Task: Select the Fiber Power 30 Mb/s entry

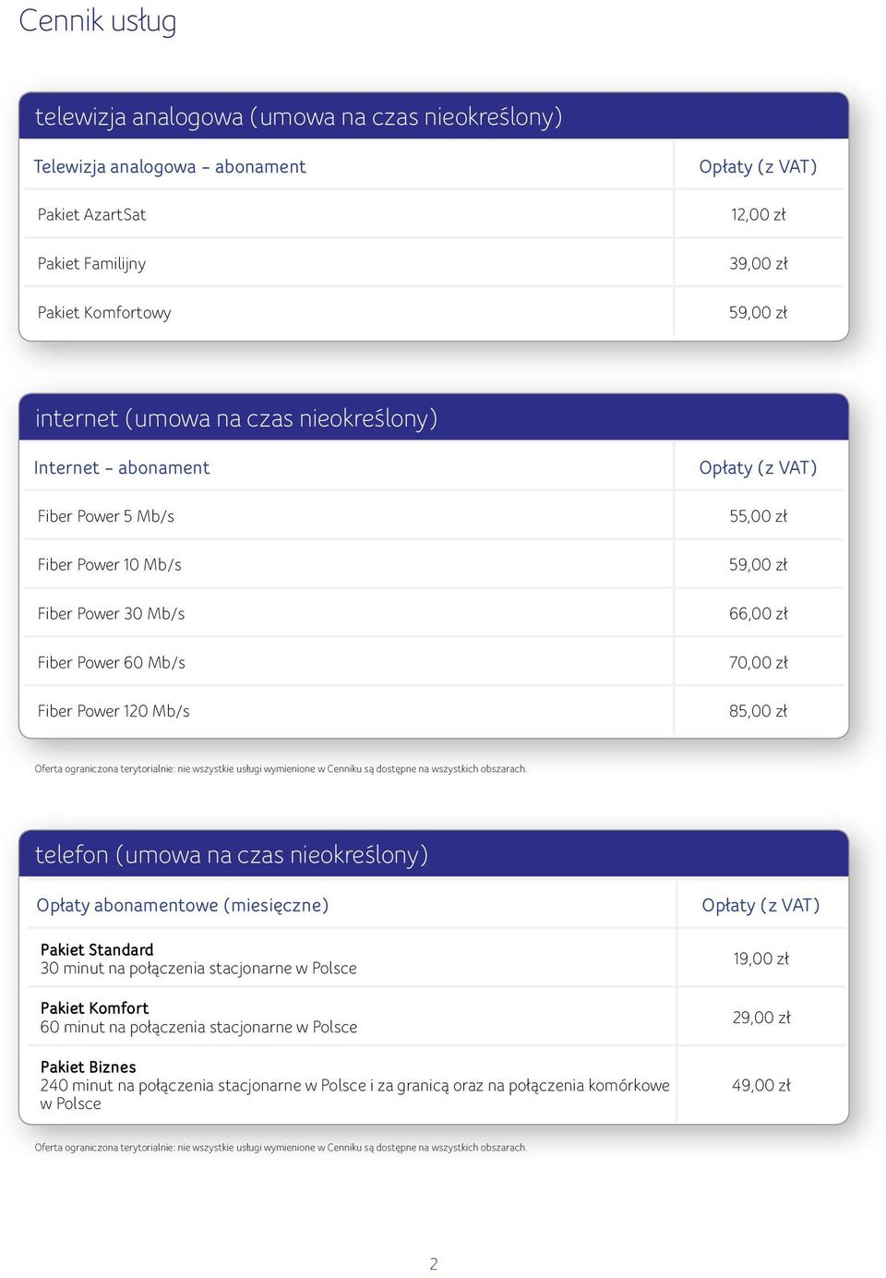Action: (x=111, y=613)
